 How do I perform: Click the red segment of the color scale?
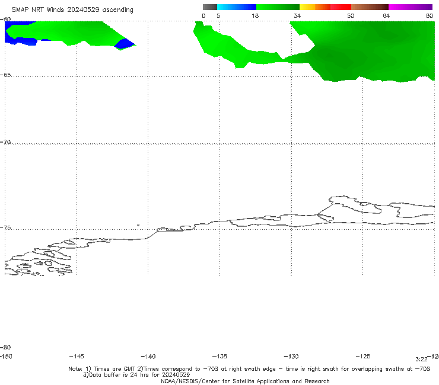click(x=341, y=7)
